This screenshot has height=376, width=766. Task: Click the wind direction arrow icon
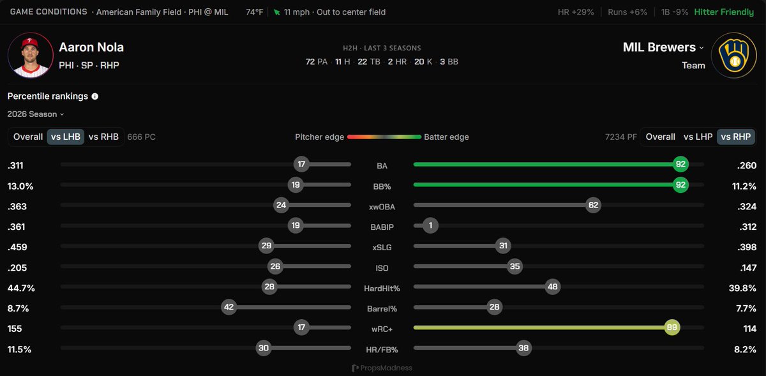[x=276, y=12]
